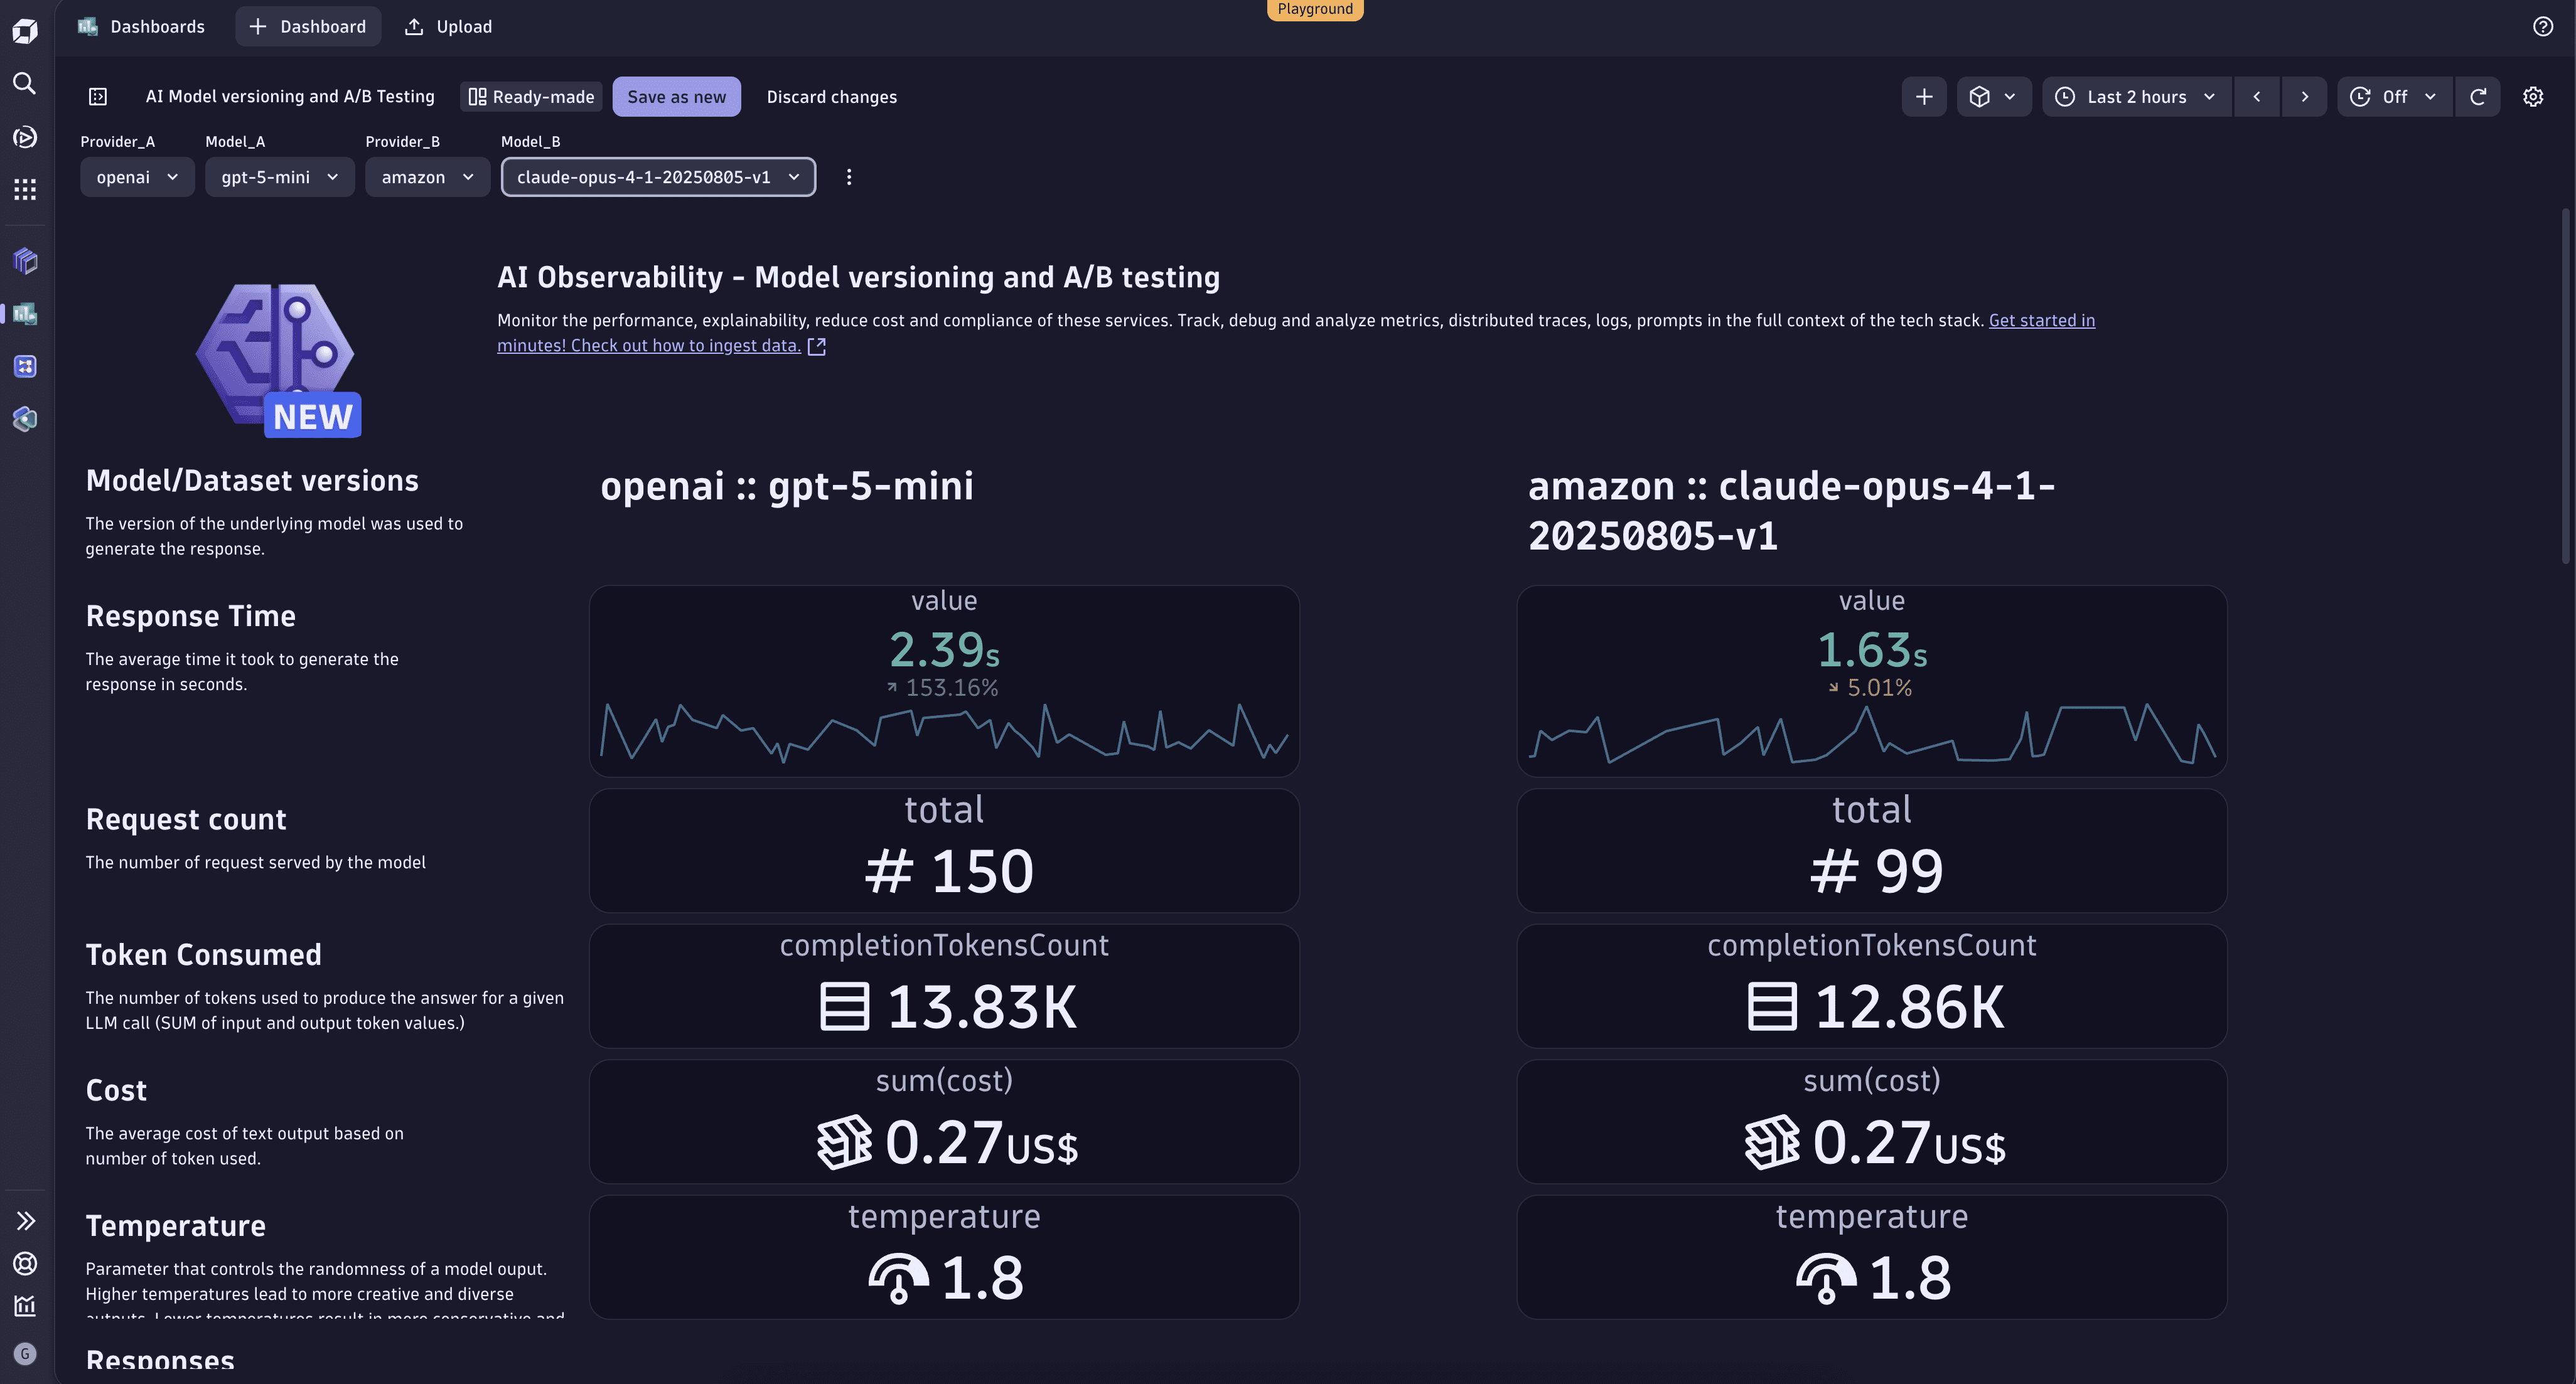This screenshot has width=2576, height=1384.
Task: Click the Save as new button
Action: (x=676, y=97)
